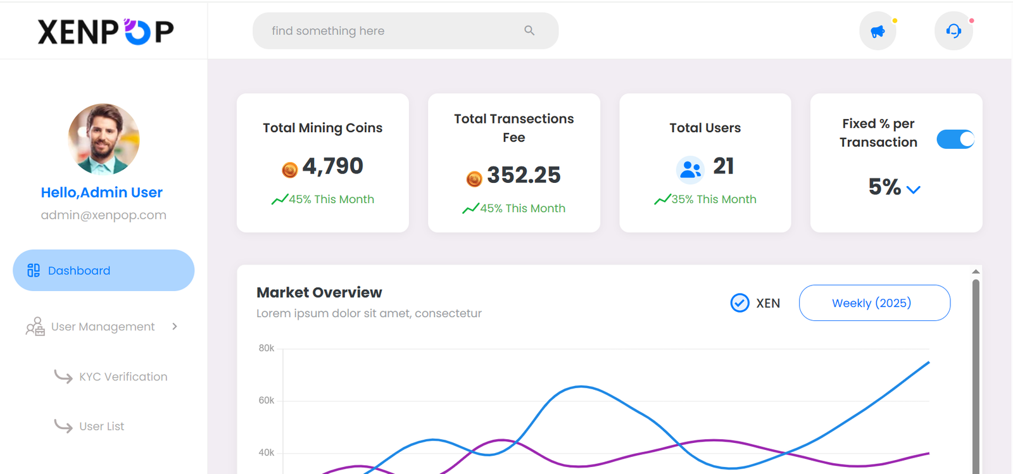The image size is (1013, 474).
Task: Select Dashboard in the sidebar
Action: (103, 270)
